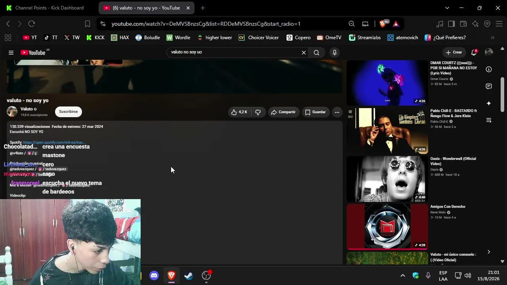
Task: Open the Brave main menu
Action: tap(499, 24)
